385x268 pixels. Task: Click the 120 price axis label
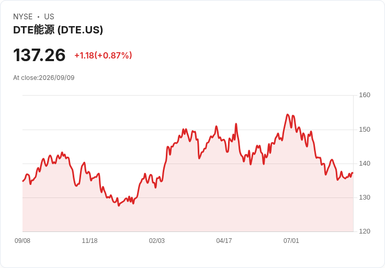tap(365, 231)
